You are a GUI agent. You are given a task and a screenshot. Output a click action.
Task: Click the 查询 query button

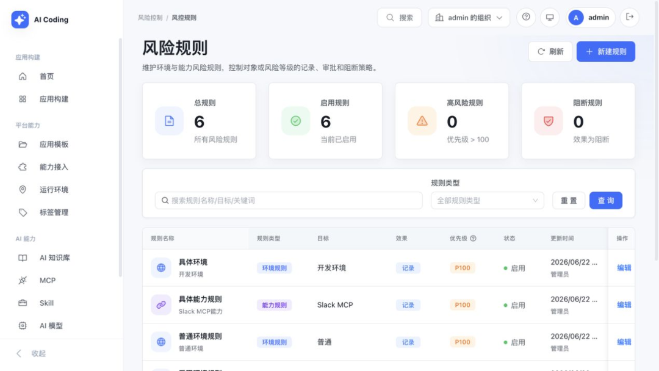606,200
